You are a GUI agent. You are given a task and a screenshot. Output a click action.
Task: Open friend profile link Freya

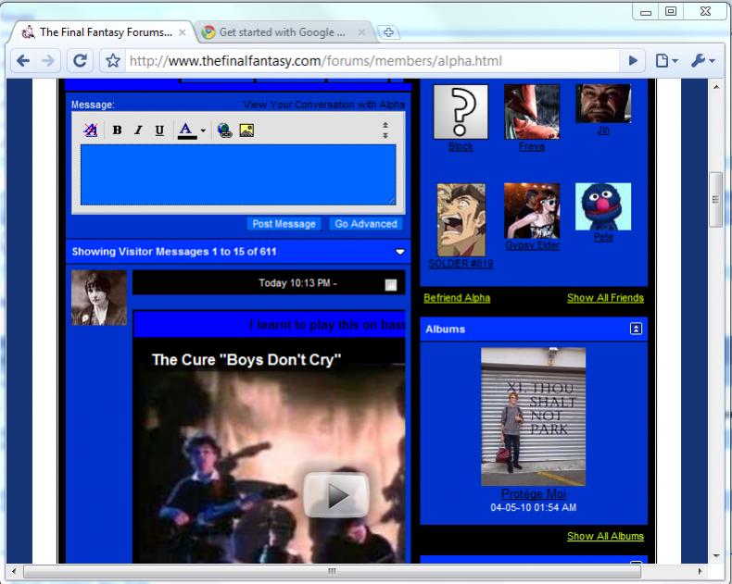532,146
